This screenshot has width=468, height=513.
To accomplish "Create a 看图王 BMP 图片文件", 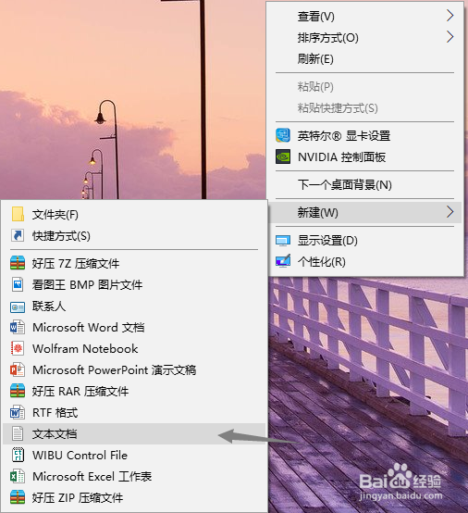I will coord(134,284).
